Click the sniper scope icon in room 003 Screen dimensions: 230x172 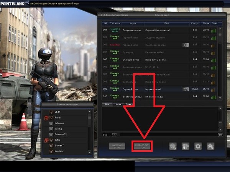click(186, 45)
